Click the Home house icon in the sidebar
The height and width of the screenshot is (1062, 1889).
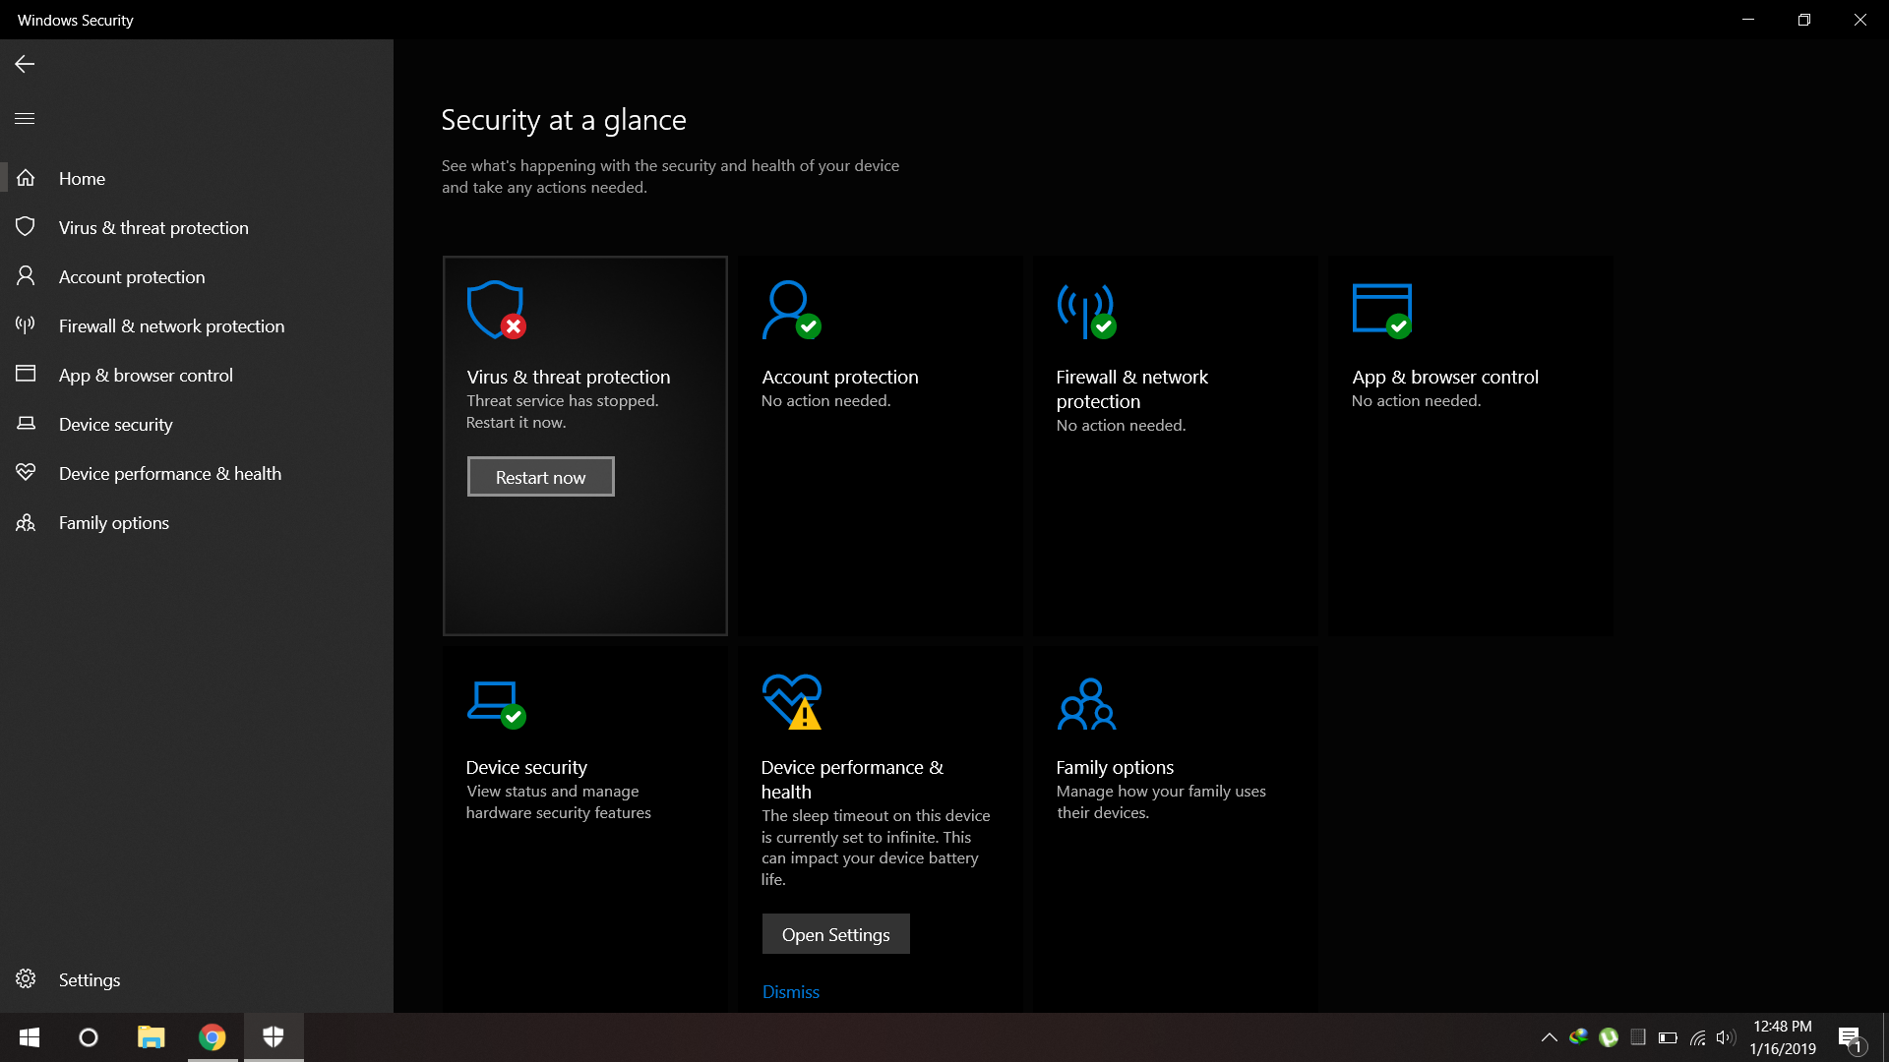(x=26, y=178)
